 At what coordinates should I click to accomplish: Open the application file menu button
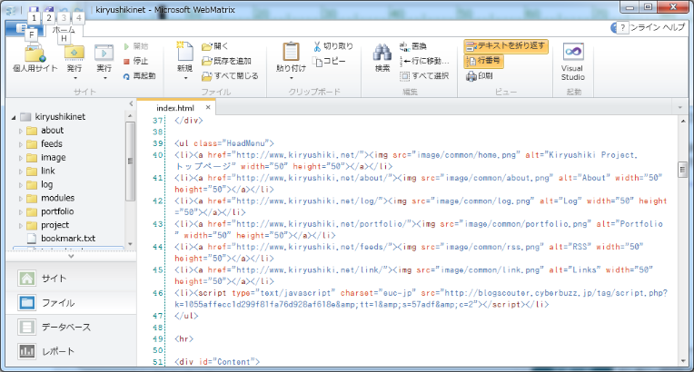25,29
